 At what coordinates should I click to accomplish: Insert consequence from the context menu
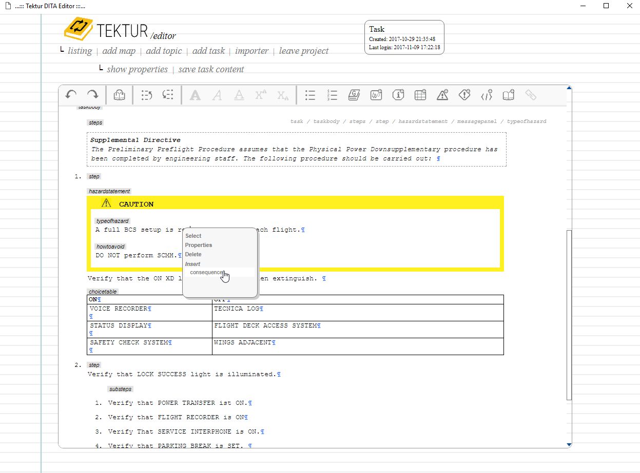click(206, 273)
